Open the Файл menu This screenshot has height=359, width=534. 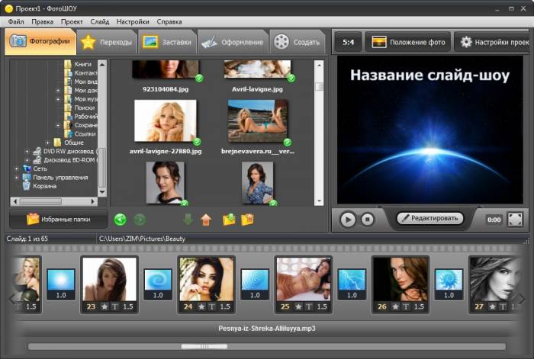click(16, 22)
